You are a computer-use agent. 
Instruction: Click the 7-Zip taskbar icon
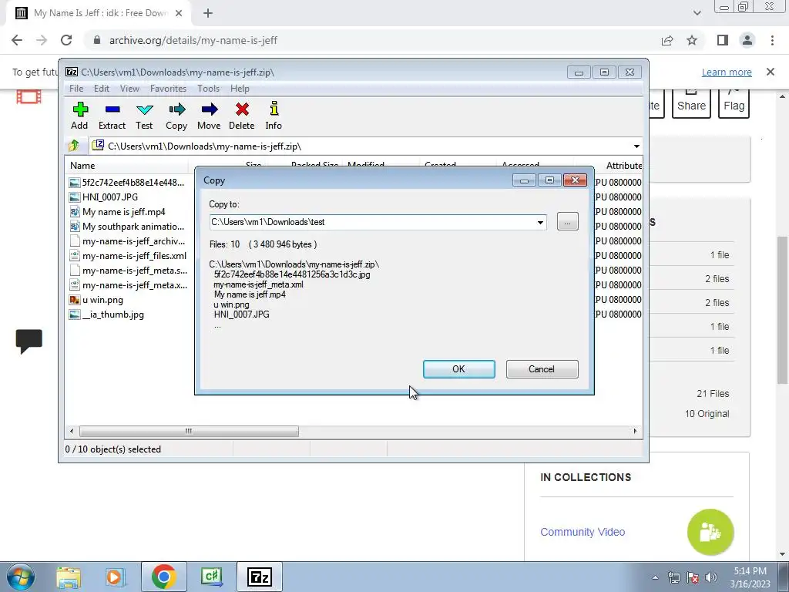(260, 577)
